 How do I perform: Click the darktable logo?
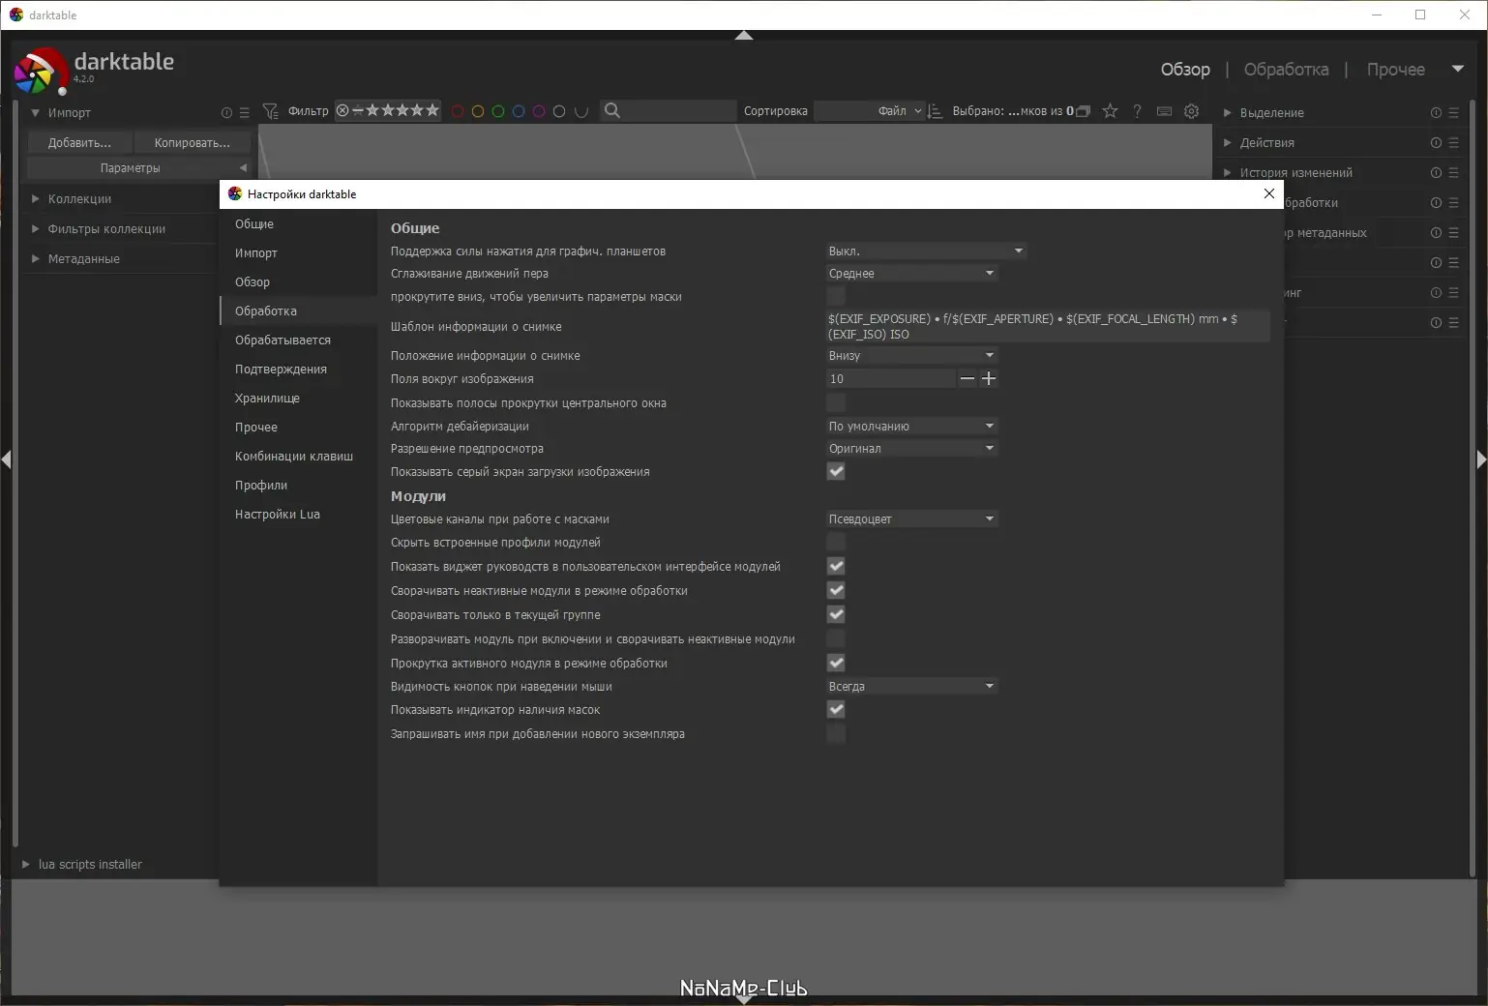(40, 71)
